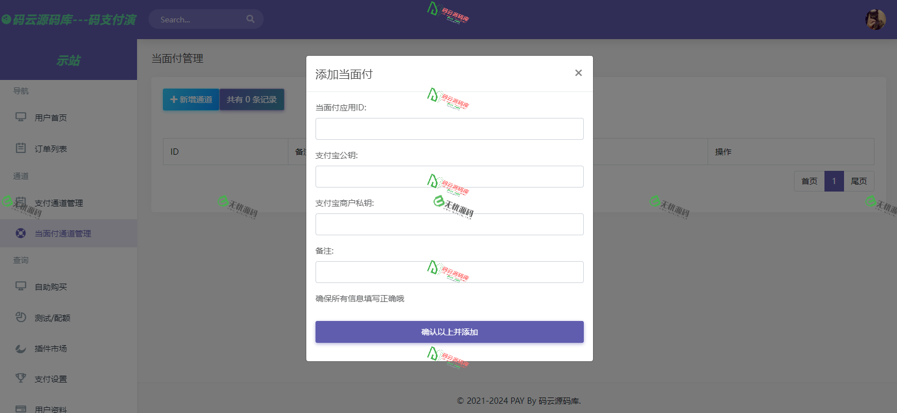Click the 测试/配额 pie chart icon
Viewport: 897px width, 413px height.
20,317
